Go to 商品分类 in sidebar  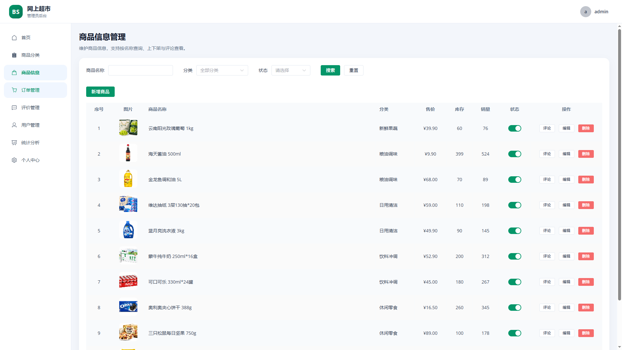(35, 55)
